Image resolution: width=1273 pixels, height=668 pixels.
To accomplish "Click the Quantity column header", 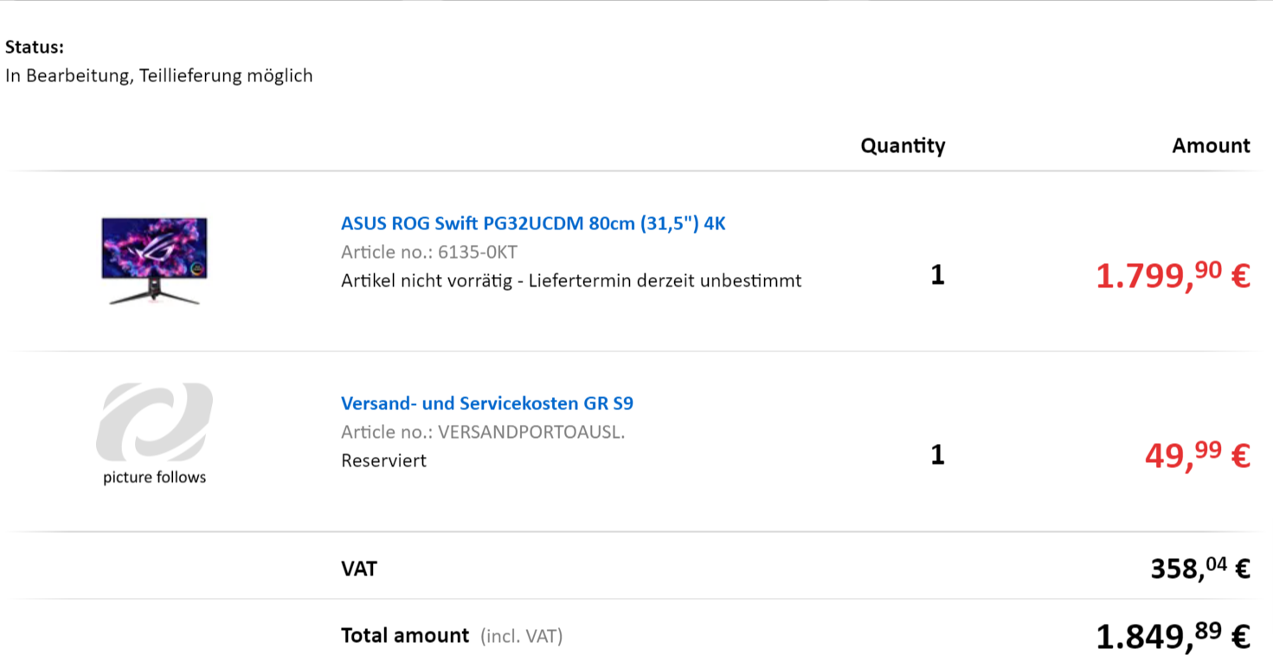I will (903, 145).
